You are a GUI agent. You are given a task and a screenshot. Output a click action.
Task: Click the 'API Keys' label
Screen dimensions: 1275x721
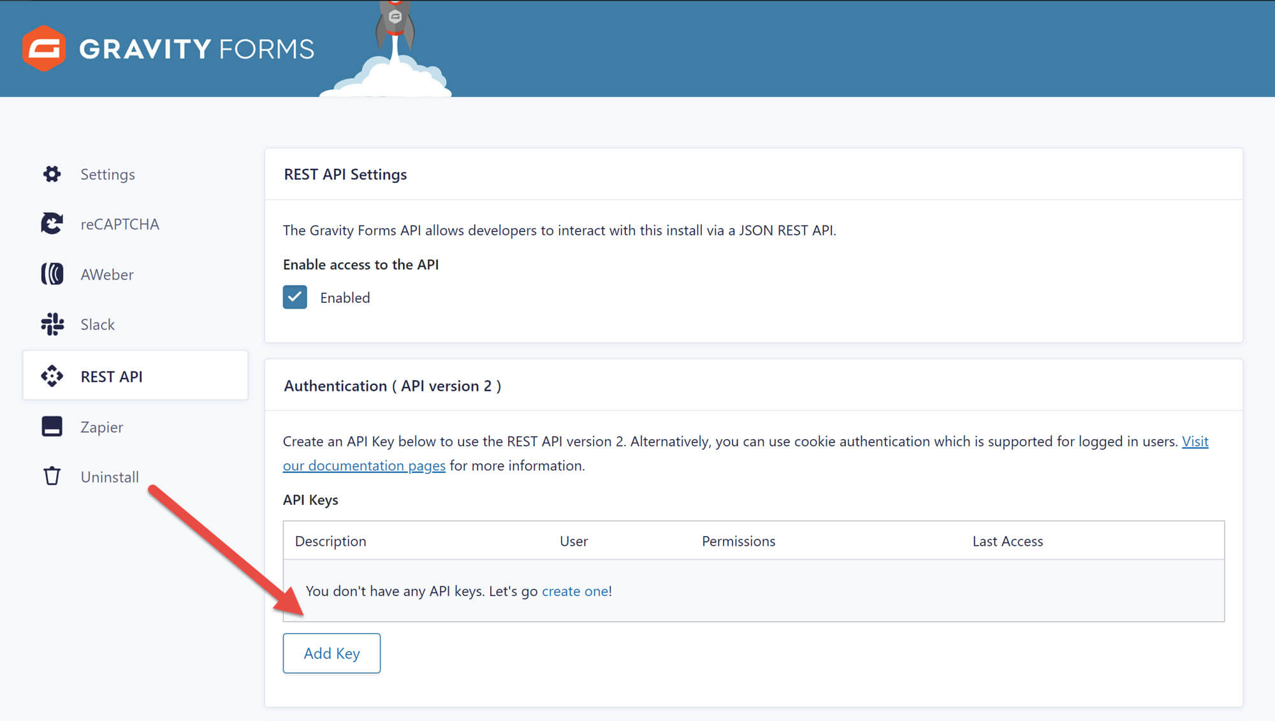coord(310,500)
